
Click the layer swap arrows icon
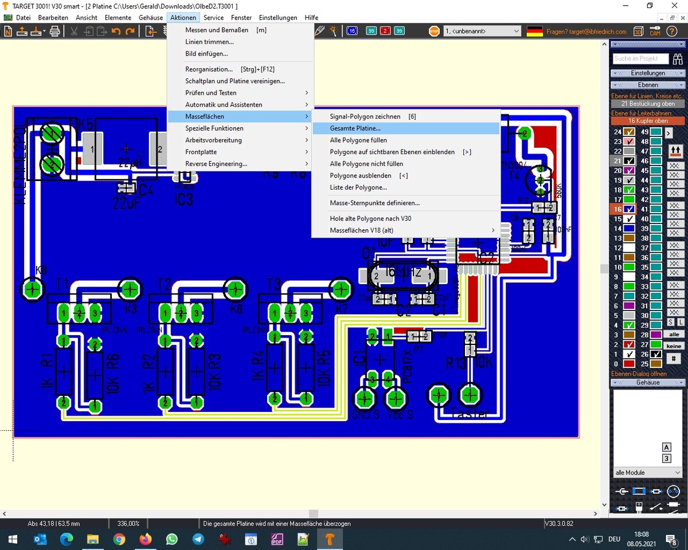675,151
